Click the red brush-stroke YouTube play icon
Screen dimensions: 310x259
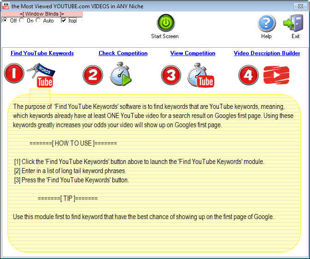[x=276, y=75]
